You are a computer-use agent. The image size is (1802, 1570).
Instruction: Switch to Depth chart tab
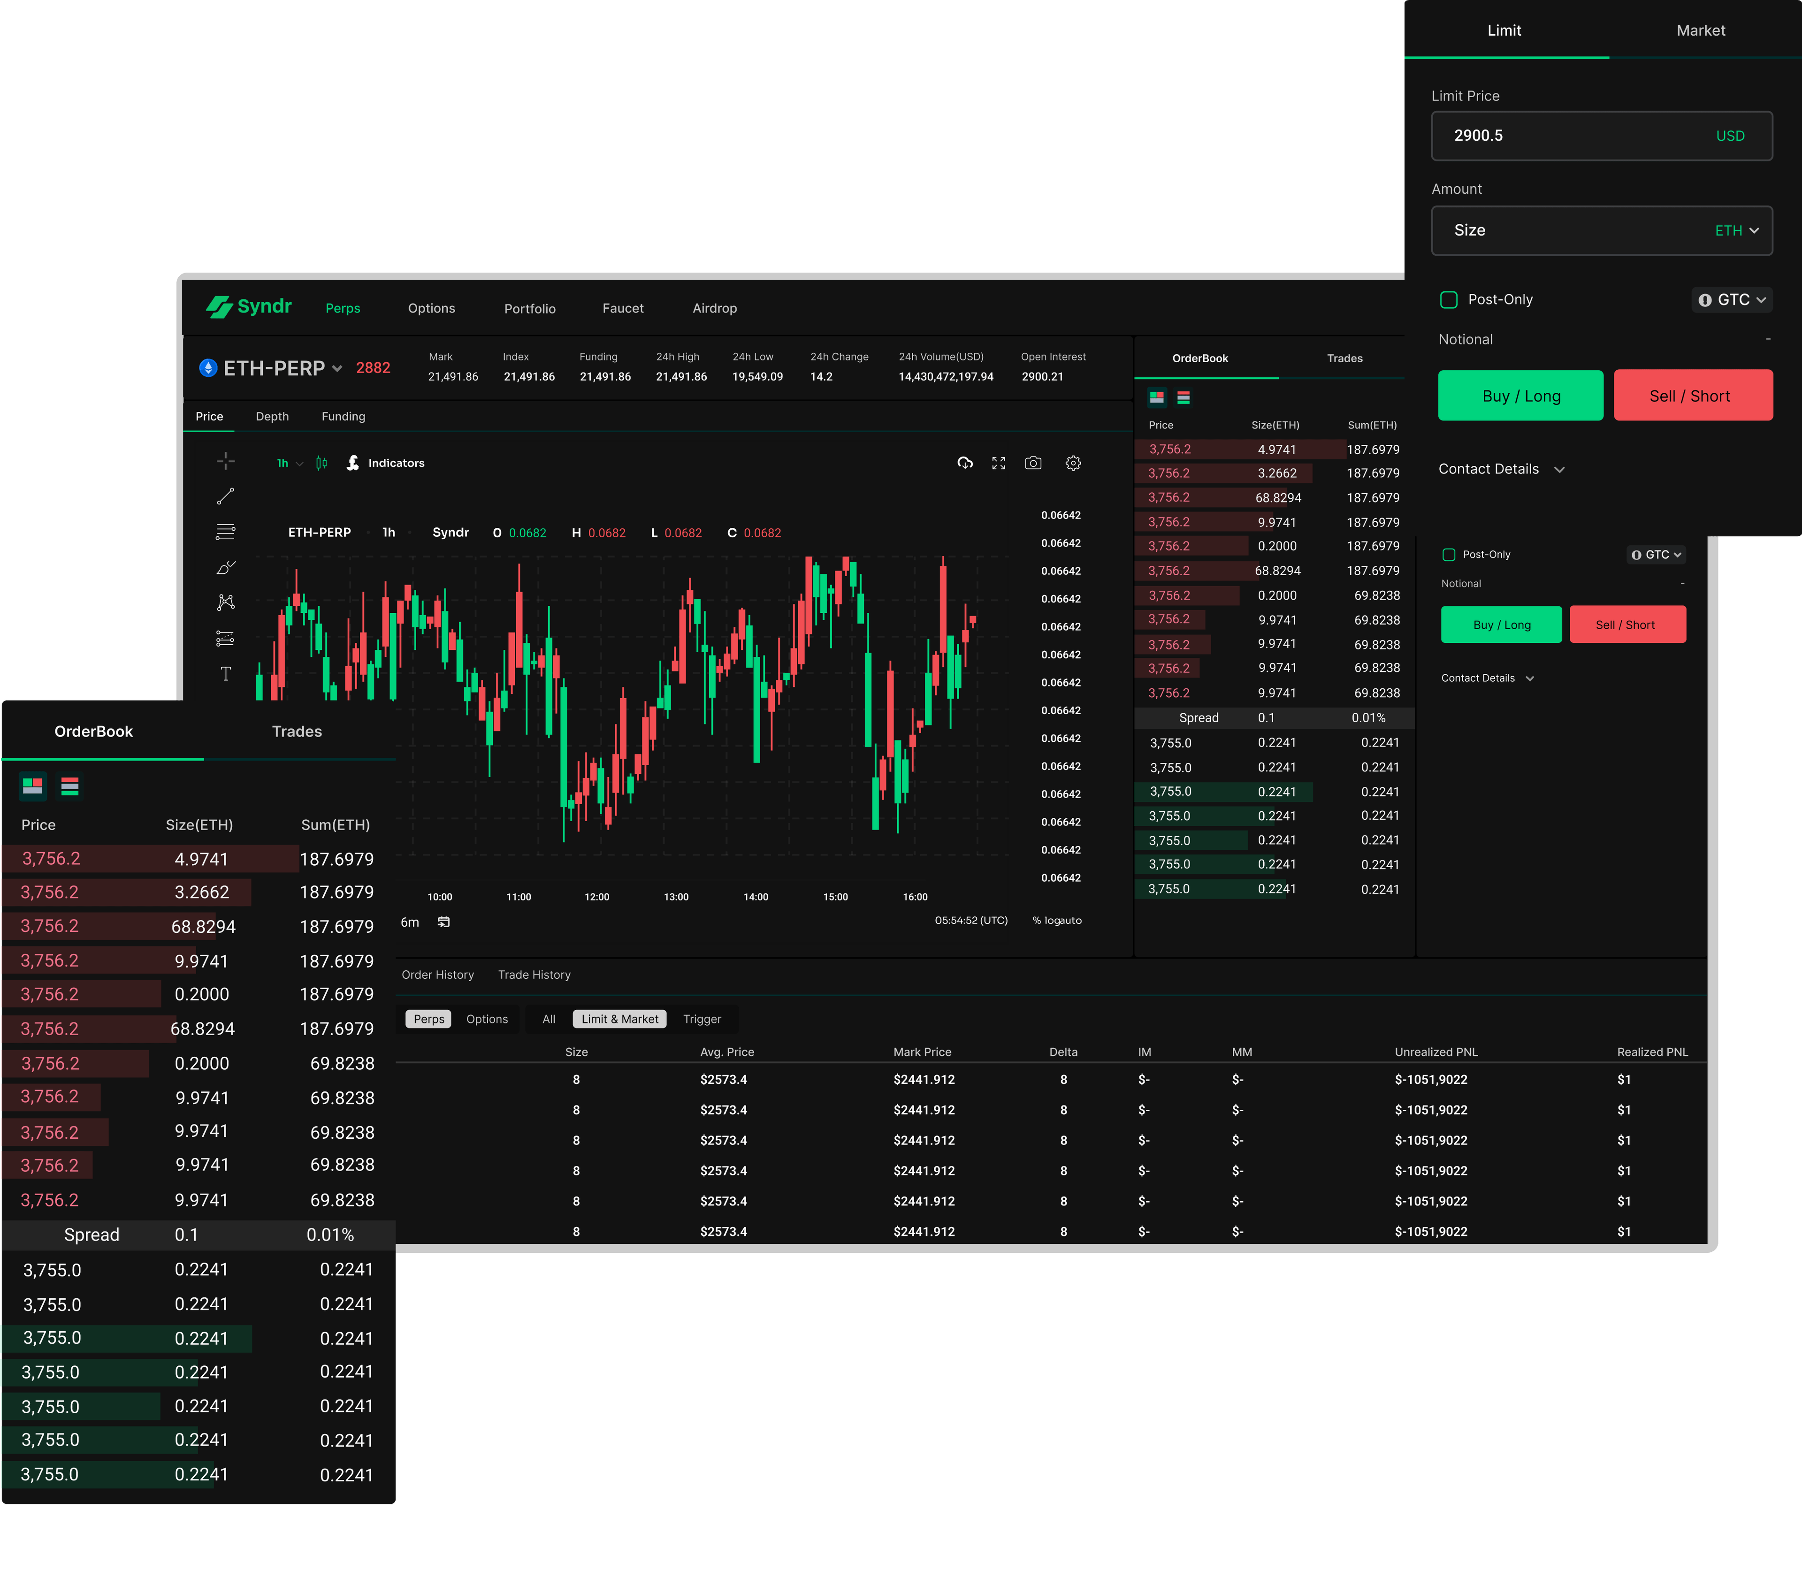[273, 416]
